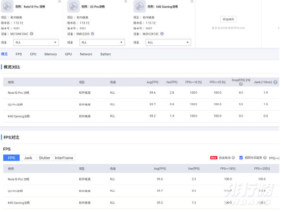Click the Note10 Pro case avatar icon
Screen dimensions: 281x212
[x=7, y=6]
